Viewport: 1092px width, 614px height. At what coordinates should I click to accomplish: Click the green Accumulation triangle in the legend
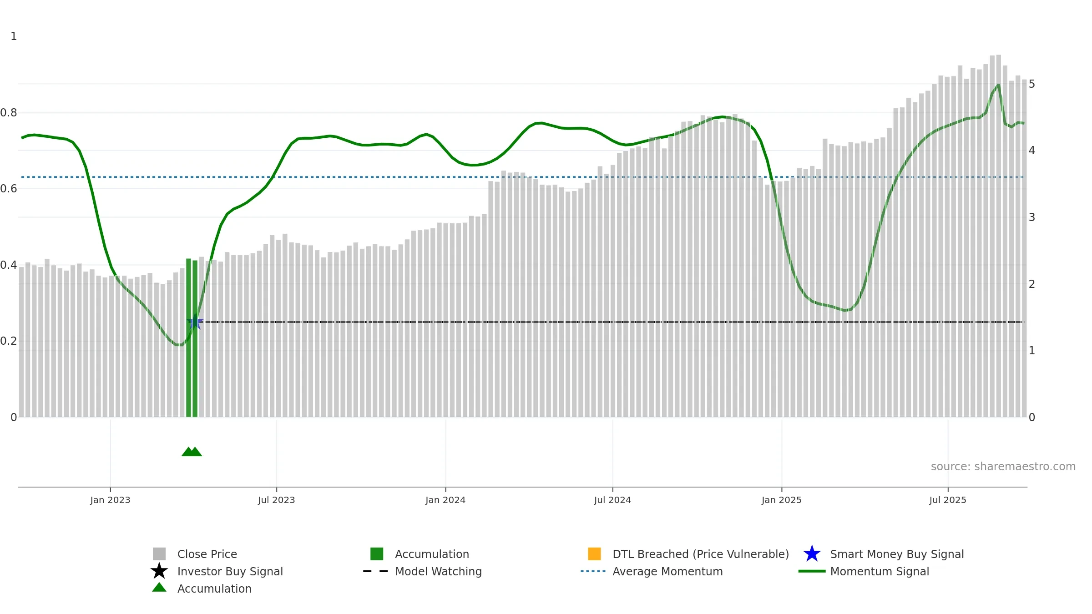click(159, 588)
